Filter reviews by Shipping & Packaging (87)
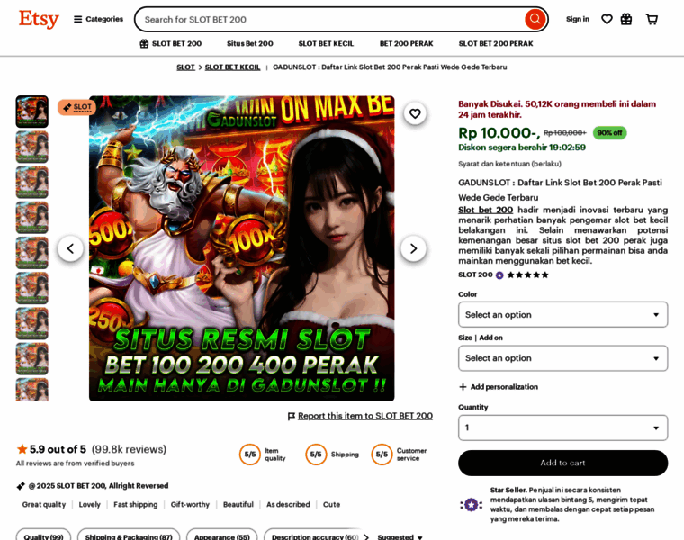This screenshot has height=540, width=684. (x=129, y=536)
